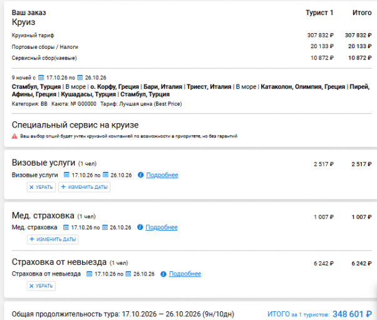Click the cruise end date calendar icon
The width and height of the screenshot is (377, 320).
80,77
